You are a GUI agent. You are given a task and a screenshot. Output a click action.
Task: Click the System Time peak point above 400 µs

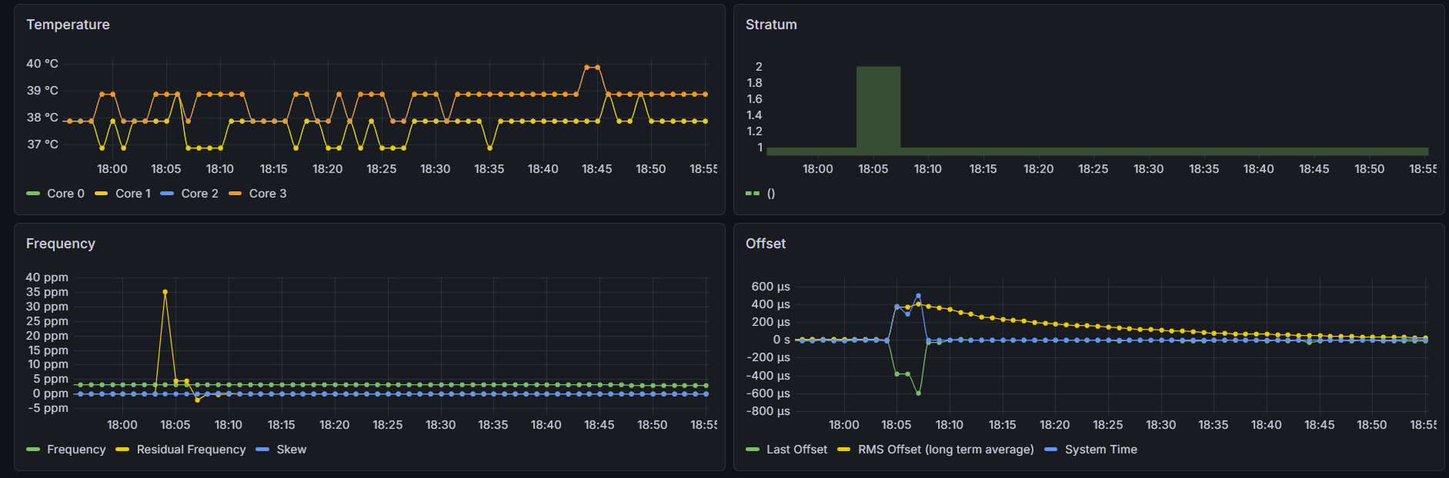pyautogui.click(x=918, y=295)
